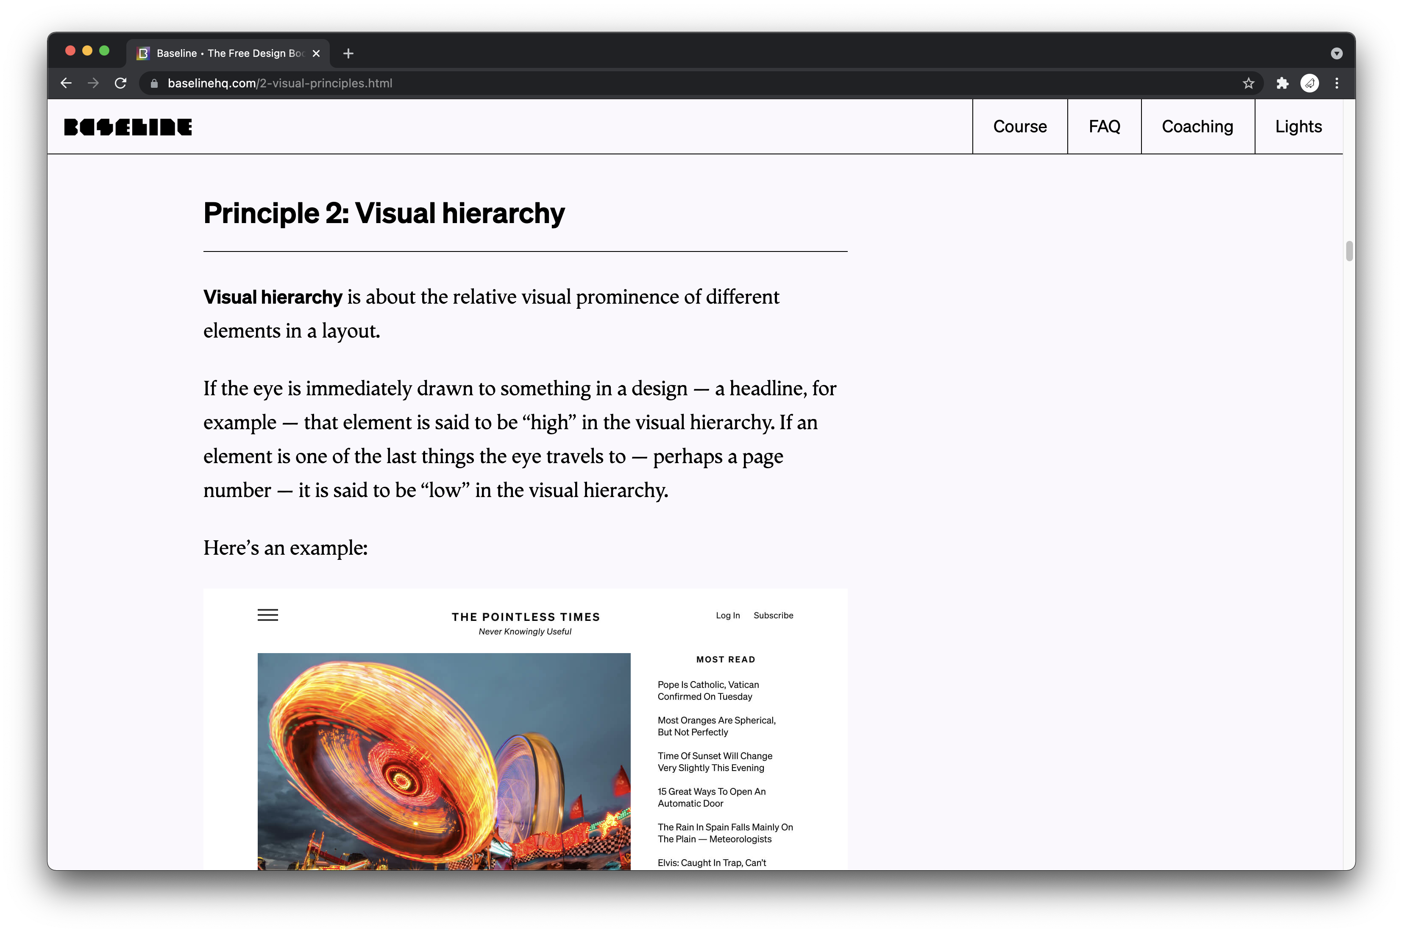The height and width of the screenshot is (933, 1403).
Task: Go to the Coaching page
Action: tap(1197, 127)
